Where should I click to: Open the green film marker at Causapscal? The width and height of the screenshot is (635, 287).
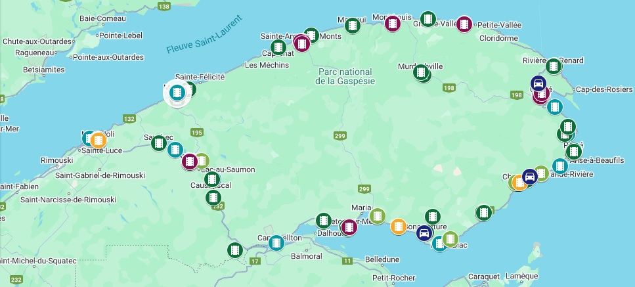click(x=212, y=179)
